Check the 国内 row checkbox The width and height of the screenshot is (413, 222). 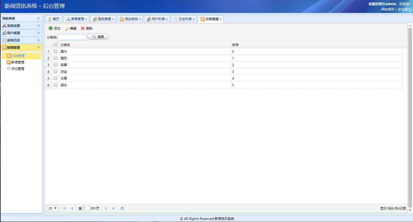55,51
